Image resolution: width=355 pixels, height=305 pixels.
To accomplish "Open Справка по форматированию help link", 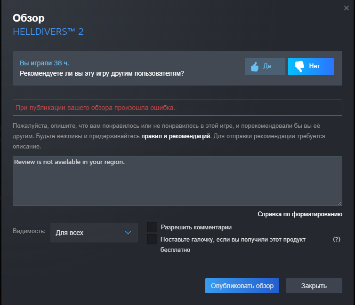I will point(300,214).
